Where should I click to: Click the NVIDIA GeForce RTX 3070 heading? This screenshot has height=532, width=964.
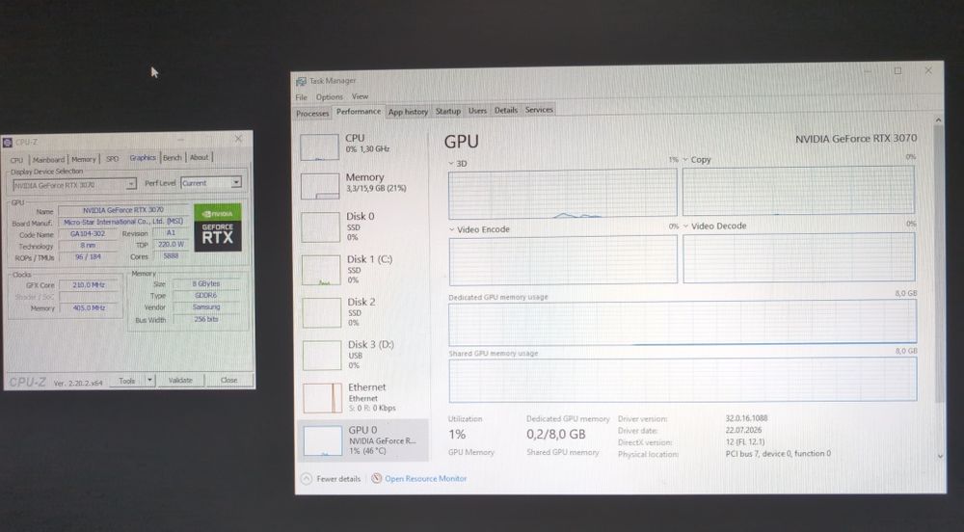click(x=856, y=139)
